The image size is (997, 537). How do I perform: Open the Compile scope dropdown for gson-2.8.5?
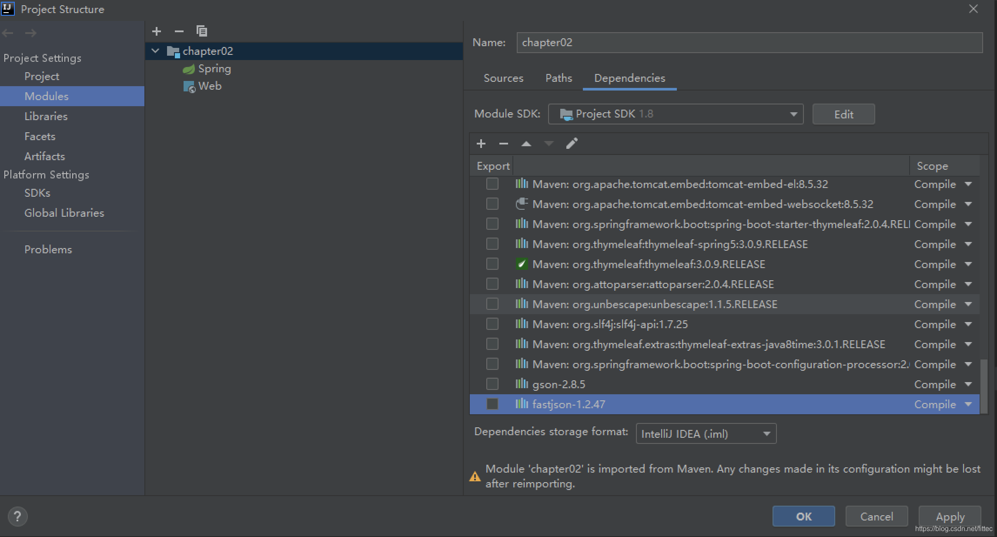click(968, 384)
